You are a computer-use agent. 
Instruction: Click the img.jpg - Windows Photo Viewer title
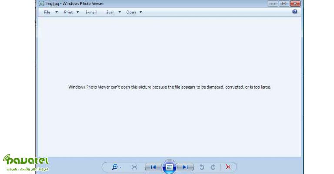coord(74,3)
